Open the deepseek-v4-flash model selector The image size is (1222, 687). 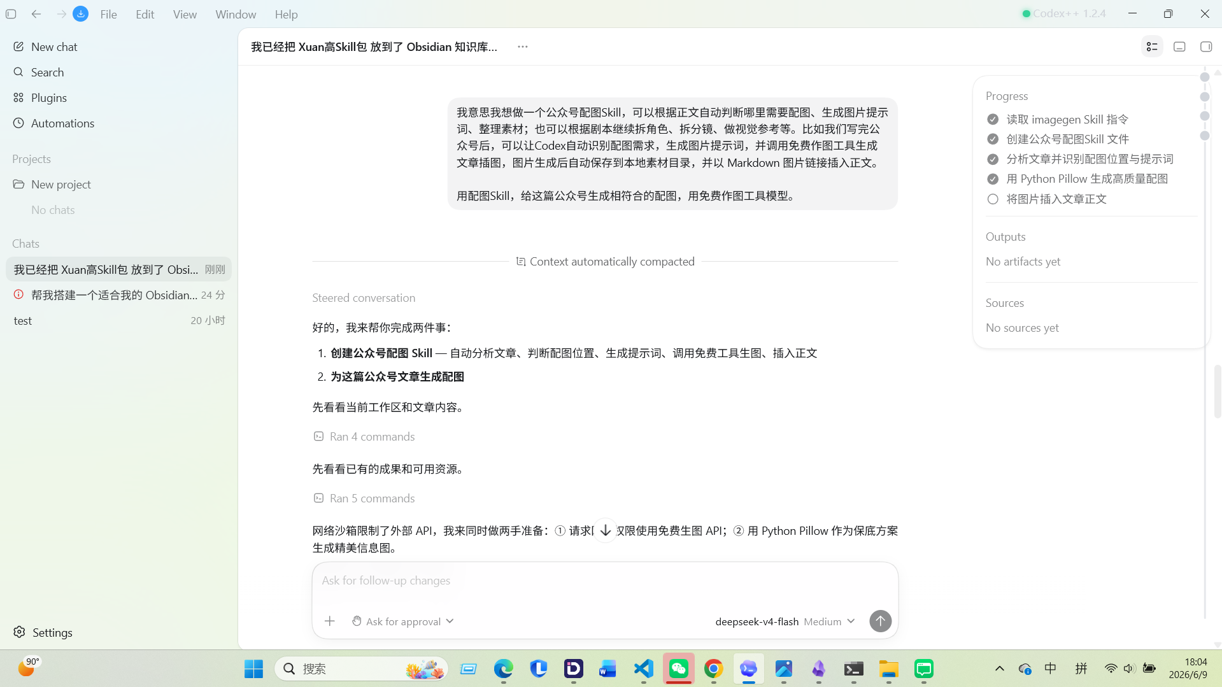[x=757, y=621]
